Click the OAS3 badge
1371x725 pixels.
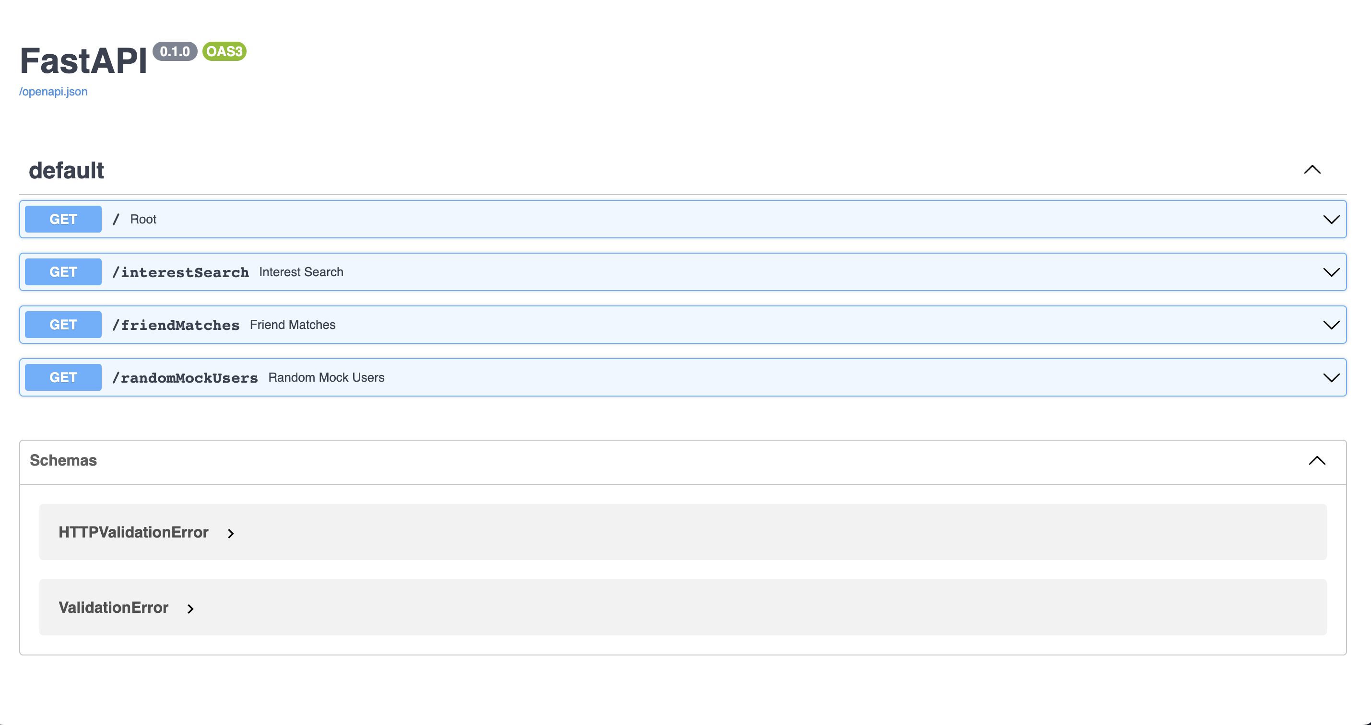[x=224, y=52]
